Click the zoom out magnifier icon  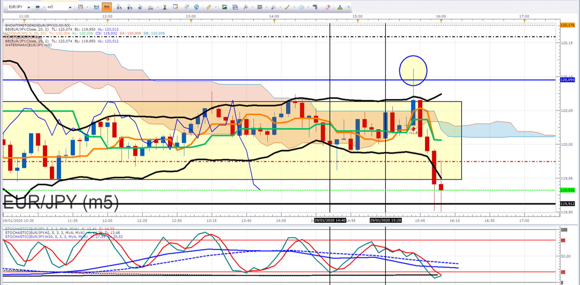point(130,7)
